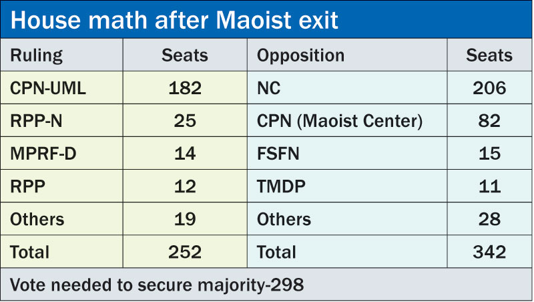The image size is (534, 302).
Task: Select the FSFN party cell
Action: tap(278, 154)
